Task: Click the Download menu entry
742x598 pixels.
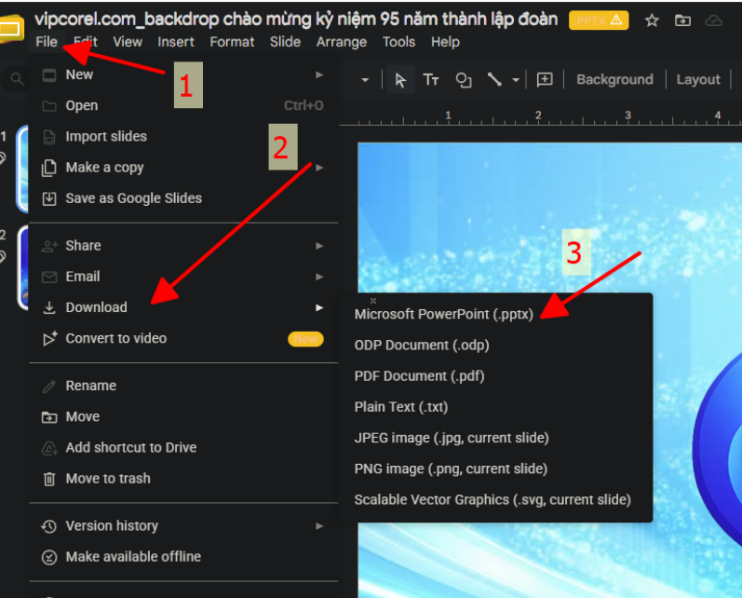Action: click(x=182, y=307)
